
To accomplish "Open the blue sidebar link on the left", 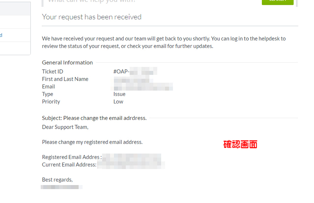I will coord(1,35).
